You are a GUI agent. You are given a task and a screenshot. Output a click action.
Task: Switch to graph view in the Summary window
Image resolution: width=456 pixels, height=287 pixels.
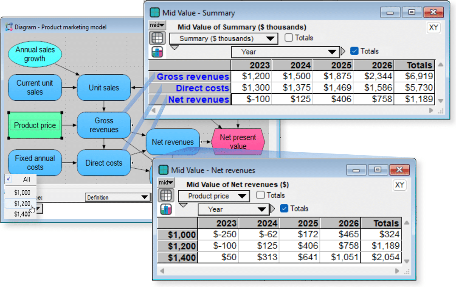pos(157,51)
